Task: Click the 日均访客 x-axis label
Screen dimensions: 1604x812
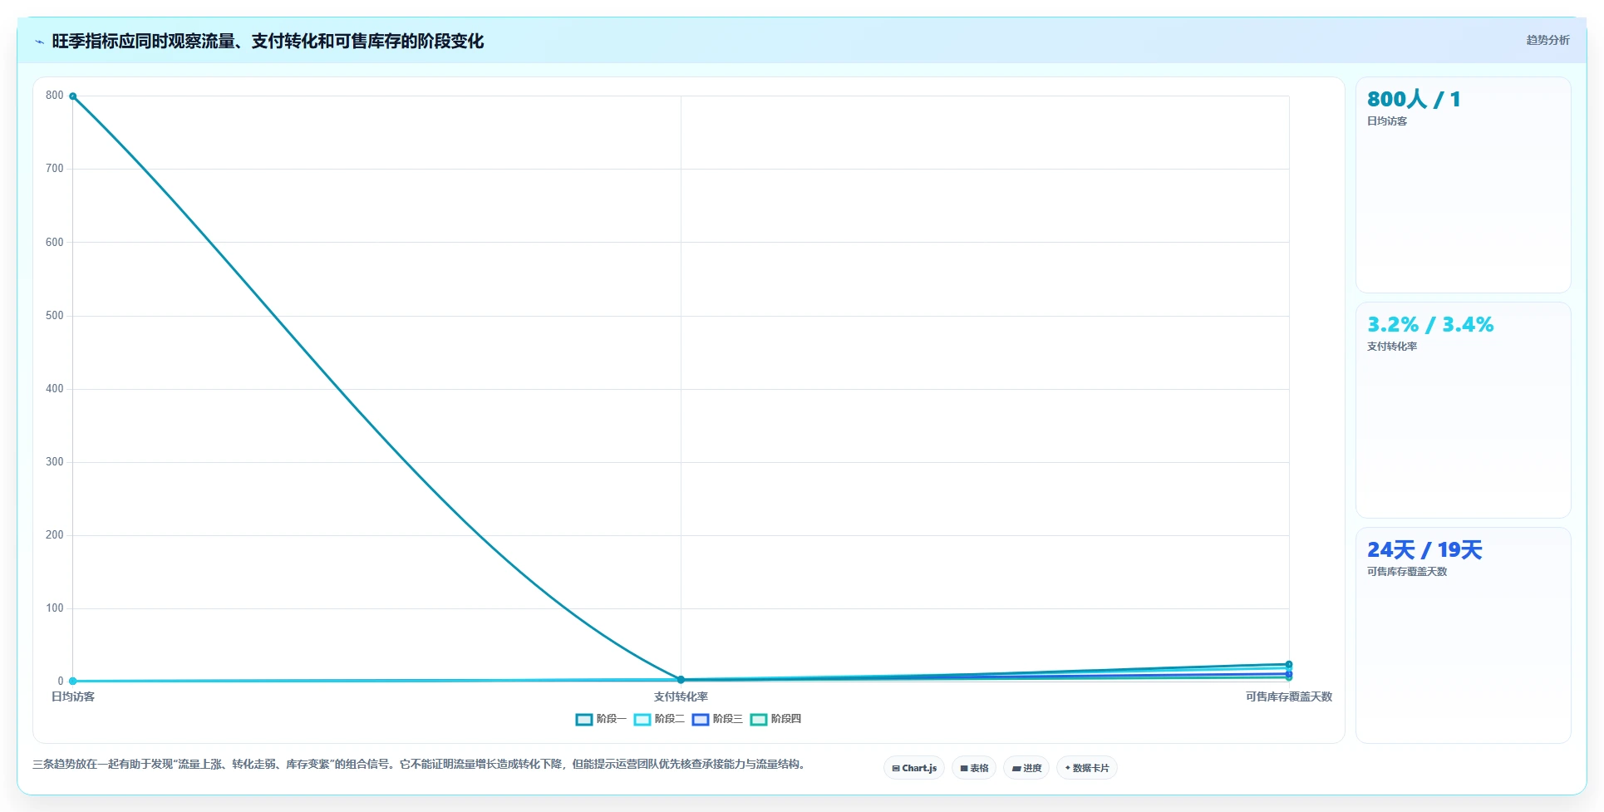Action: tap(73, 696)
